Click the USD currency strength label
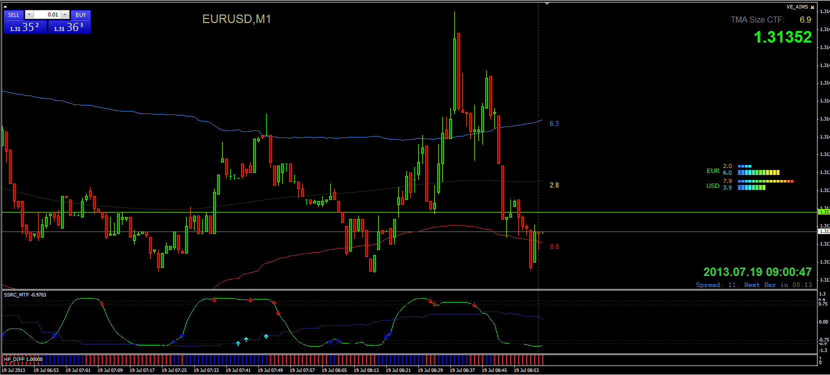This screenshot has width=830, height=375. [713, 185]
